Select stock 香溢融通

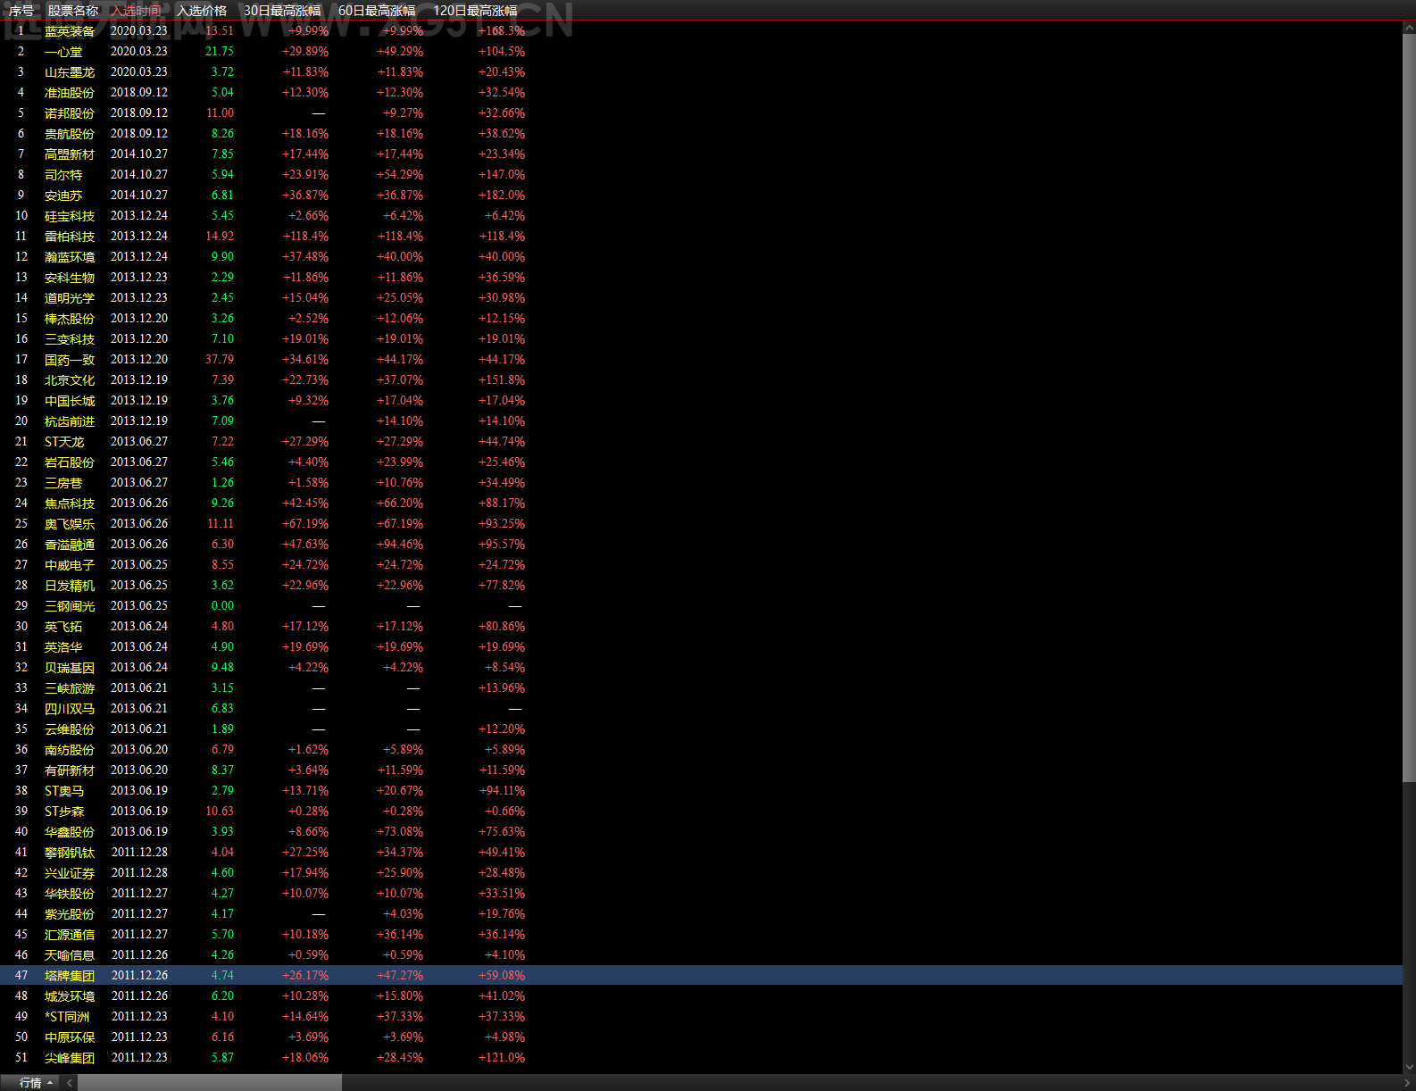coord(70,545)
